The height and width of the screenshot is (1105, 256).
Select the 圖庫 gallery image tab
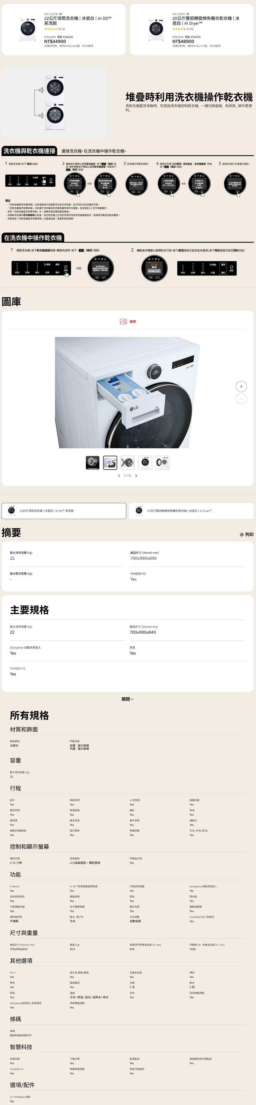click(x=127, y=321)
